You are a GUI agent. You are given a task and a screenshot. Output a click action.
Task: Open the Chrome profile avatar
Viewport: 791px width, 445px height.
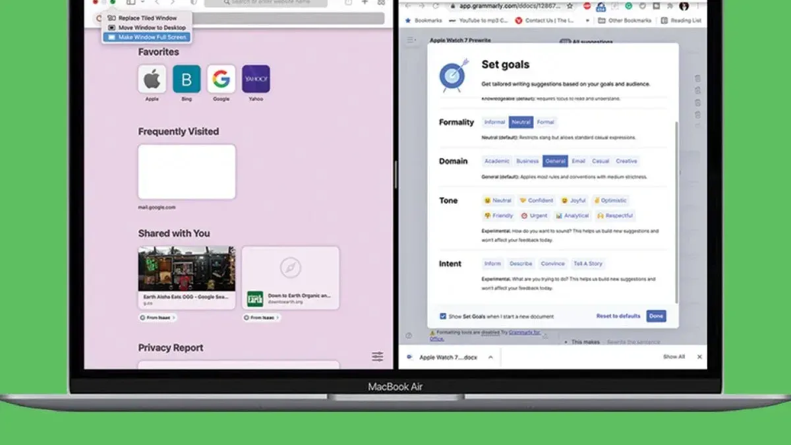684,6
